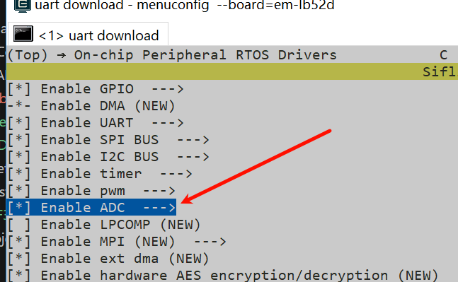Select the Enable DMA (NEW) entry

pos(91,106)
